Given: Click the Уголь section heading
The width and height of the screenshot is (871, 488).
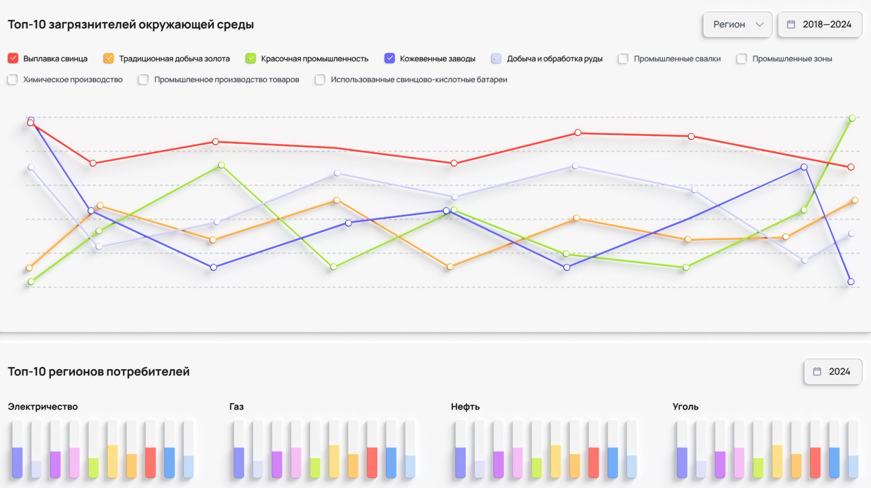Looking at the screenshot, I should click(685, 407).
